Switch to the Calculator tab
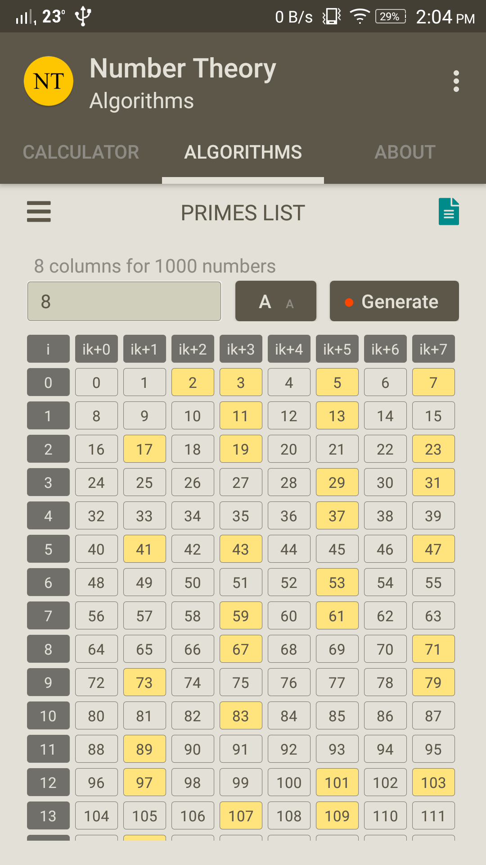Image resolution: width=486 pixels, height=865 pixels. (x=81, y=152)
